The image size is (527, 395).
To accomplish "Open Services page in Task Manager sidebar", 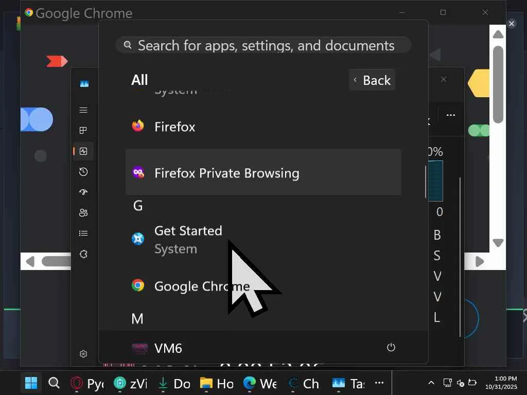I will (83, 254).
